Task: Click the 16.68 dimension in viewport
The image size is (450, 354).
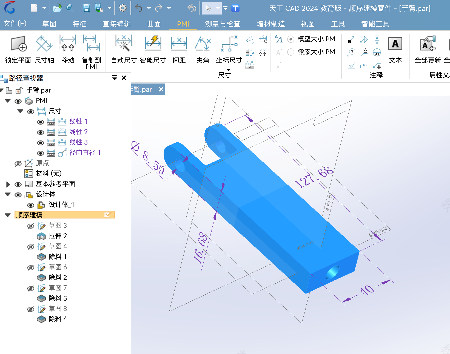Action: coord(201,248)
